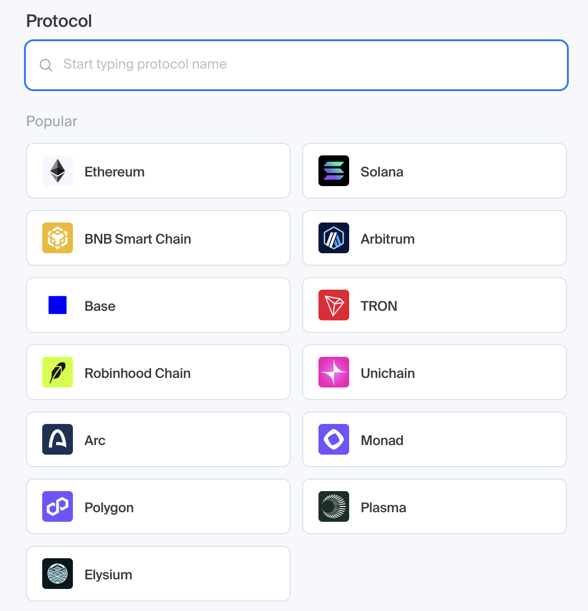Click the search magnifier icon
The image size is (588, 611).
[46, 65]
